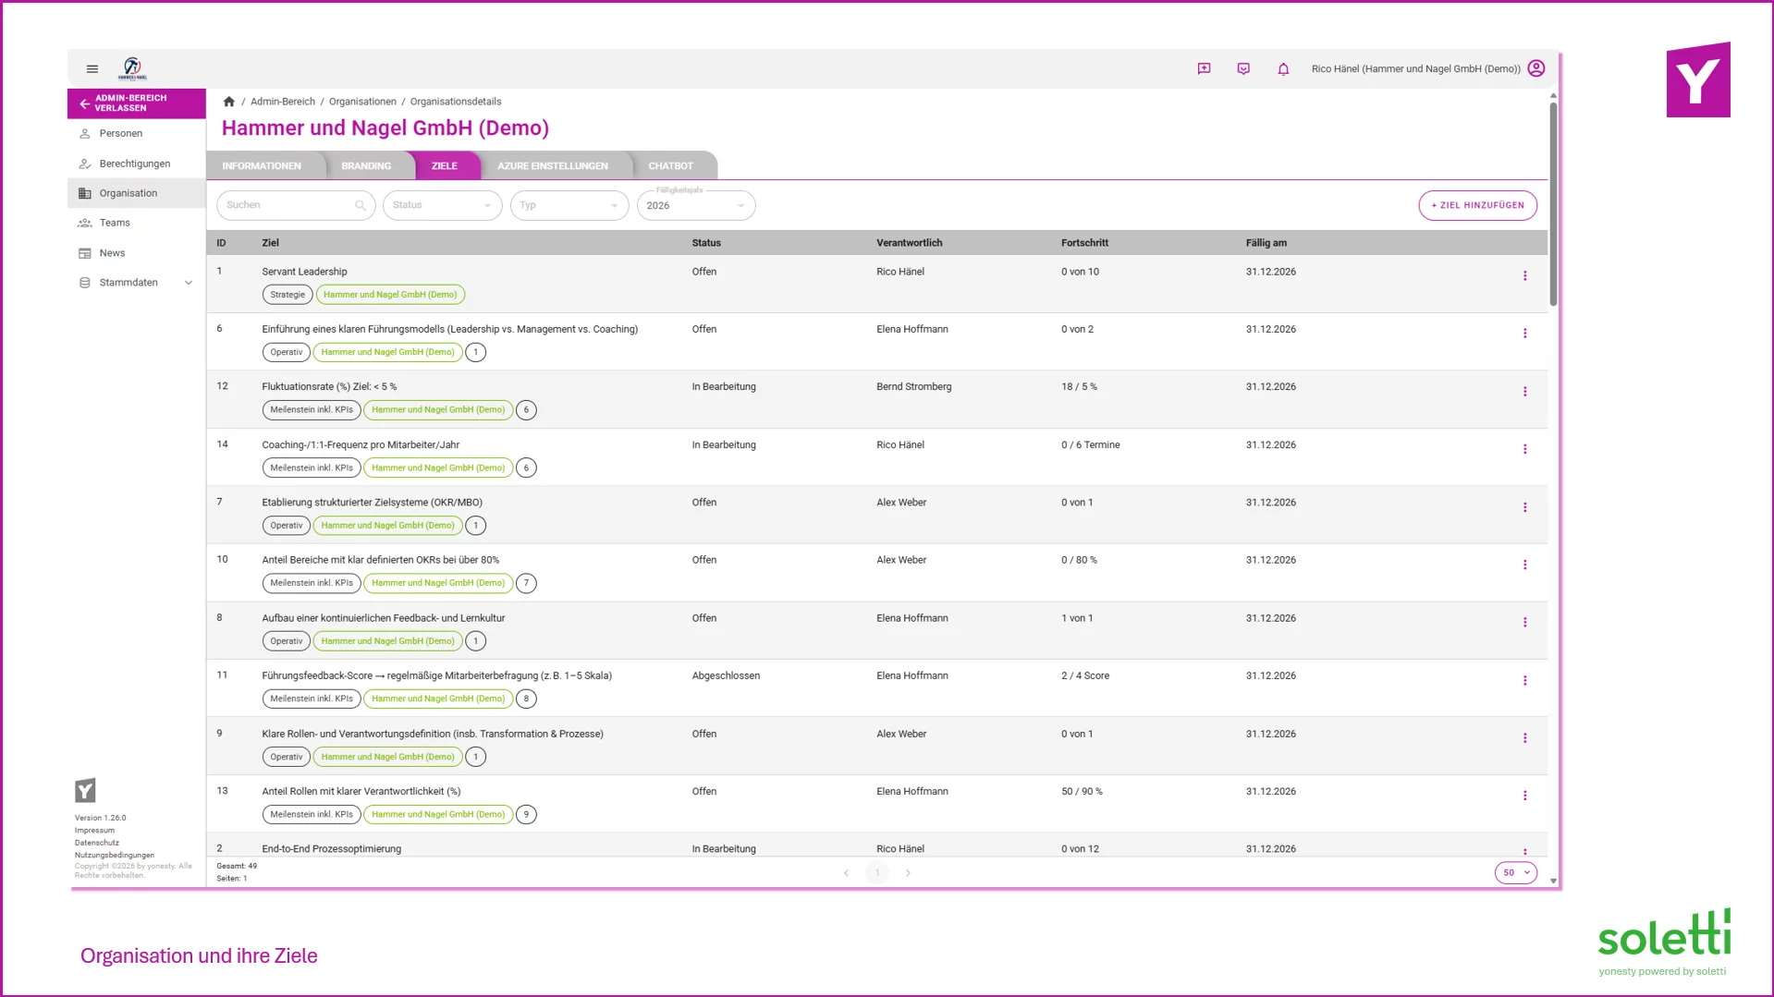Select Organisation in the sidebar
This screenshot has width=1774, height=997.
tap(137, 193)
